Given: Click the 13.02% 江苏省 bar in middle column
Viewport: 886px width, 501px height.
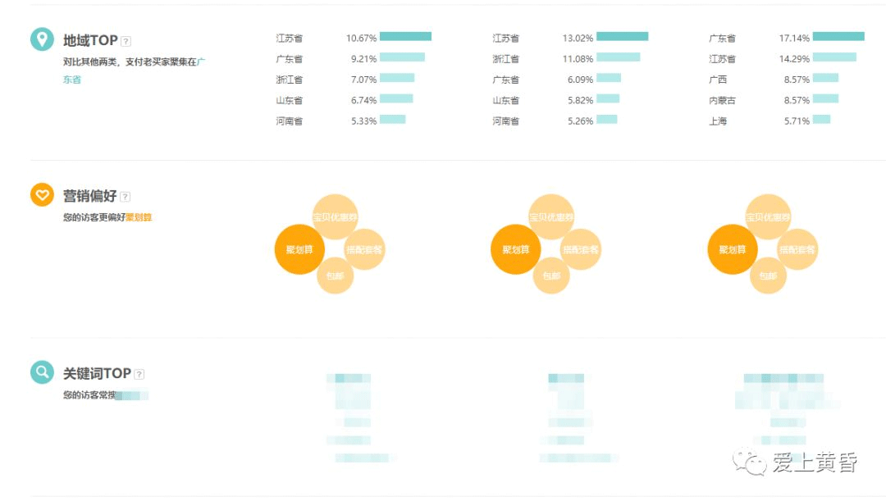Looking at the screenshot, I should coord(622,37).
